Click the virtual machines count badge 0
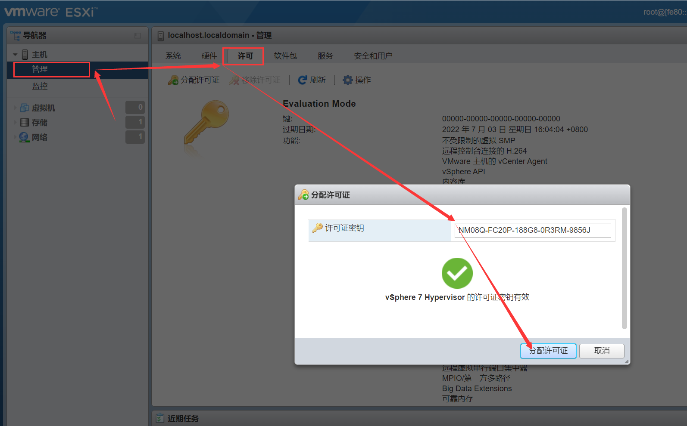 coord(135,107)
